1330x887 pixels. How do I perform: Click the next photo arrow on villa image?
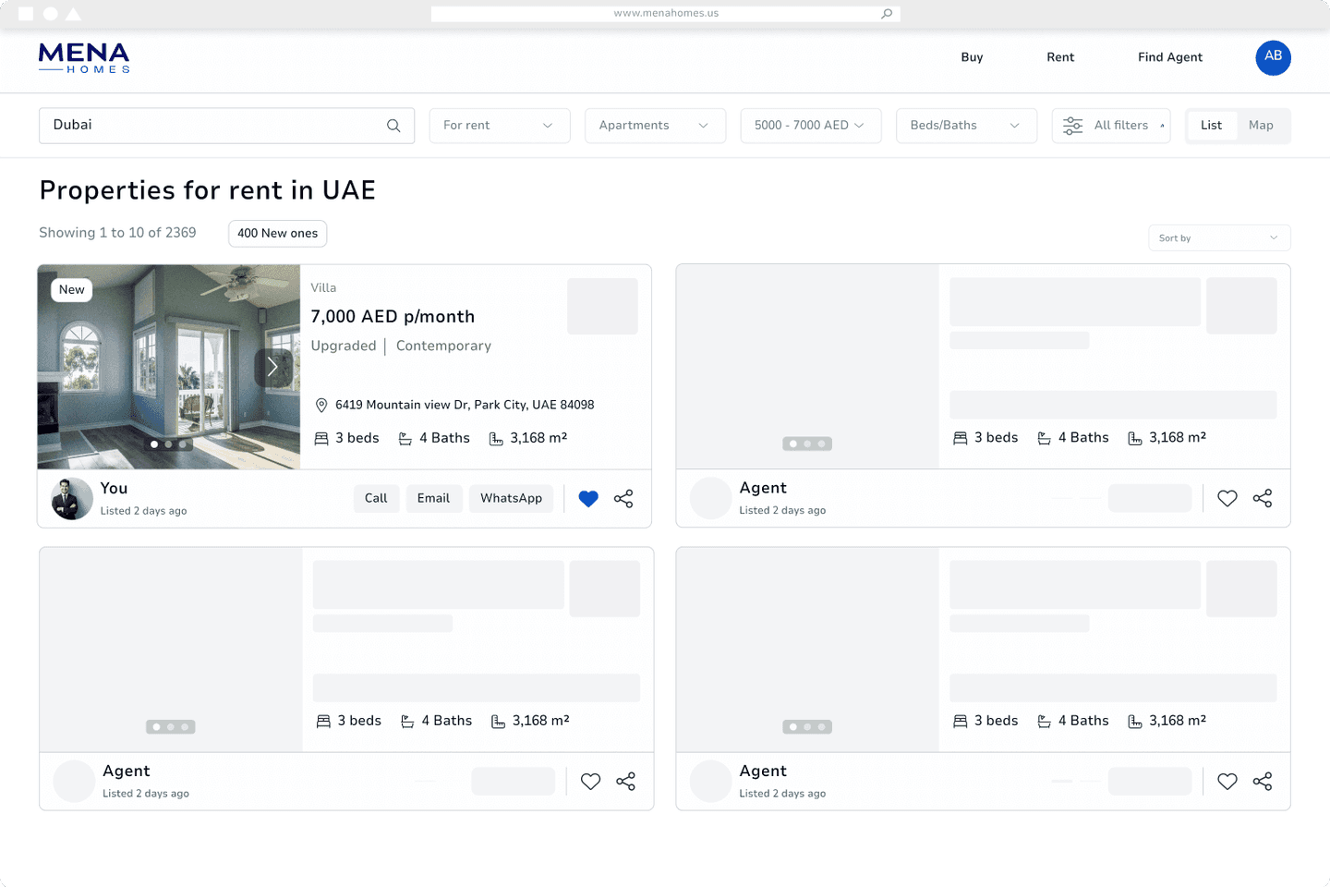[272, 368]
